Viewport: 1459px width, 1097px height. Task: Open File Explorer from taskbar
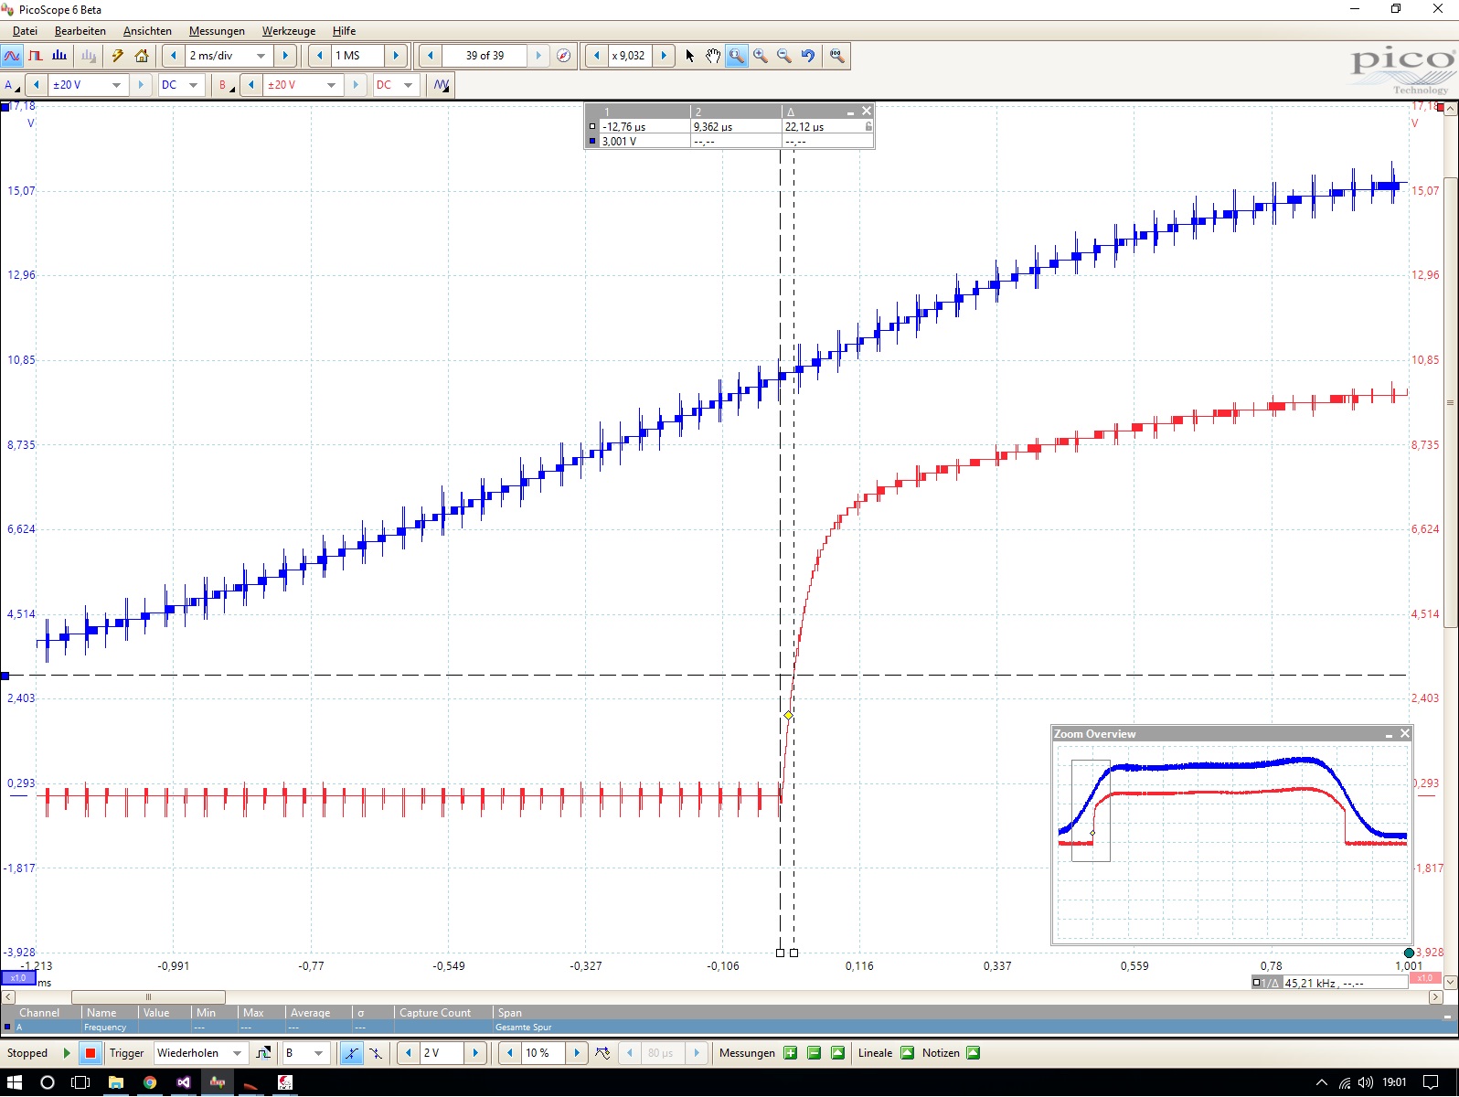[x=116, y=1082]
